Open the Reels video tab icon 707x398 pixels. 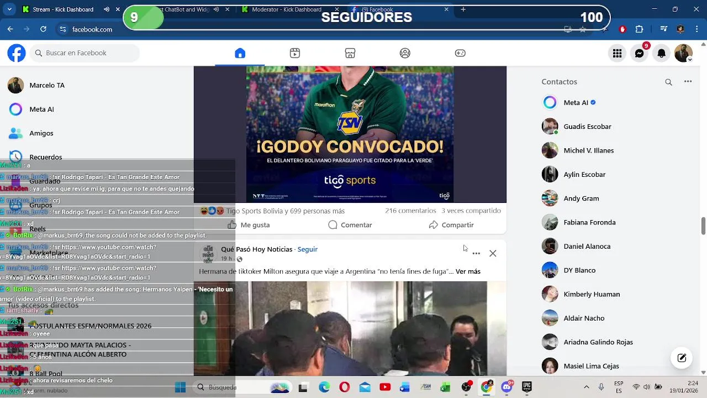pyautogui.click(x=295, y=53)
